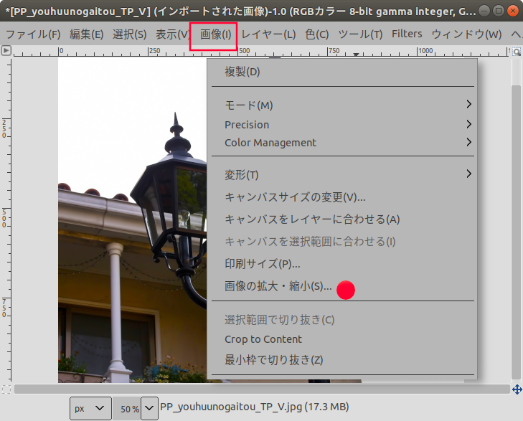Expand the Color Management submenu

click(342, 142)
